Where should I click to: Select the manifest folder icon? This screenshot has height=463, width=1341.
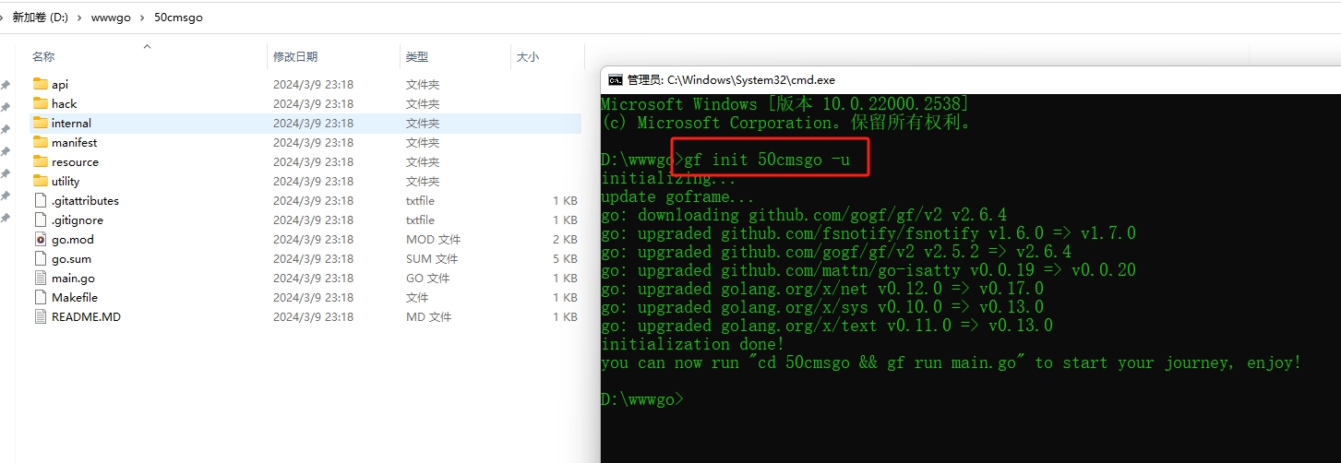tap(40, 142)
